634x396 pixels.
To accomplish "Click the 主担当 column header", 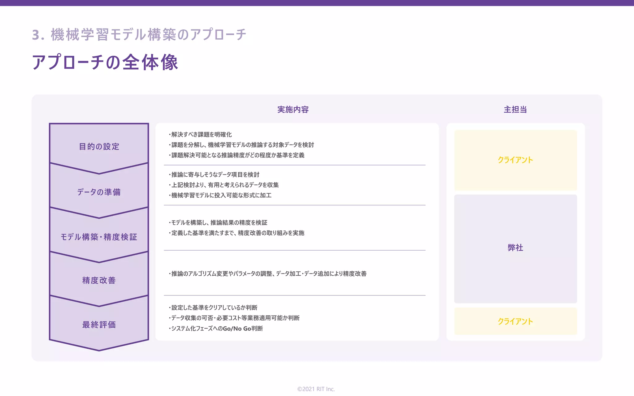I will pos(515,110).
